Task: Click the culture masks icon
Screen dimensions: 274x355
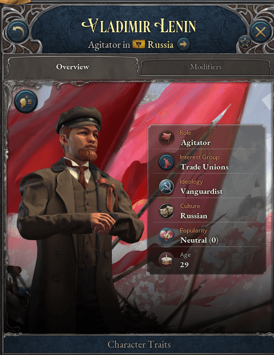Action: pyautogui.click(x=166, y=211)
